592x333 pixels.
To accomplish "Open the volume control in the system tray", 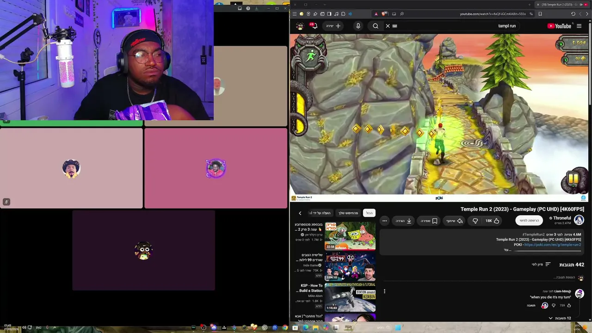I will tap(24, 327).
